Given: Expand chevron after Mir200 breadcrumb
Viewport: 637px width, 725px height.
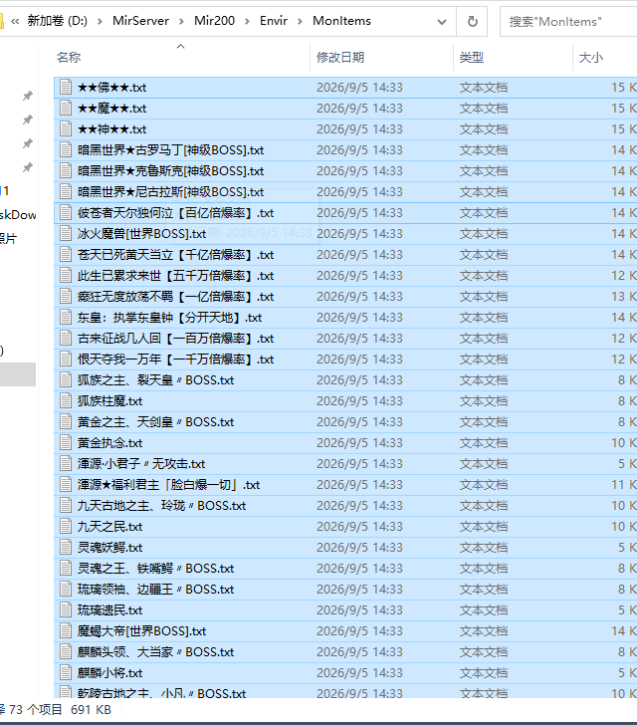Looking at the screenshot, I should click(x=247, y=21).
